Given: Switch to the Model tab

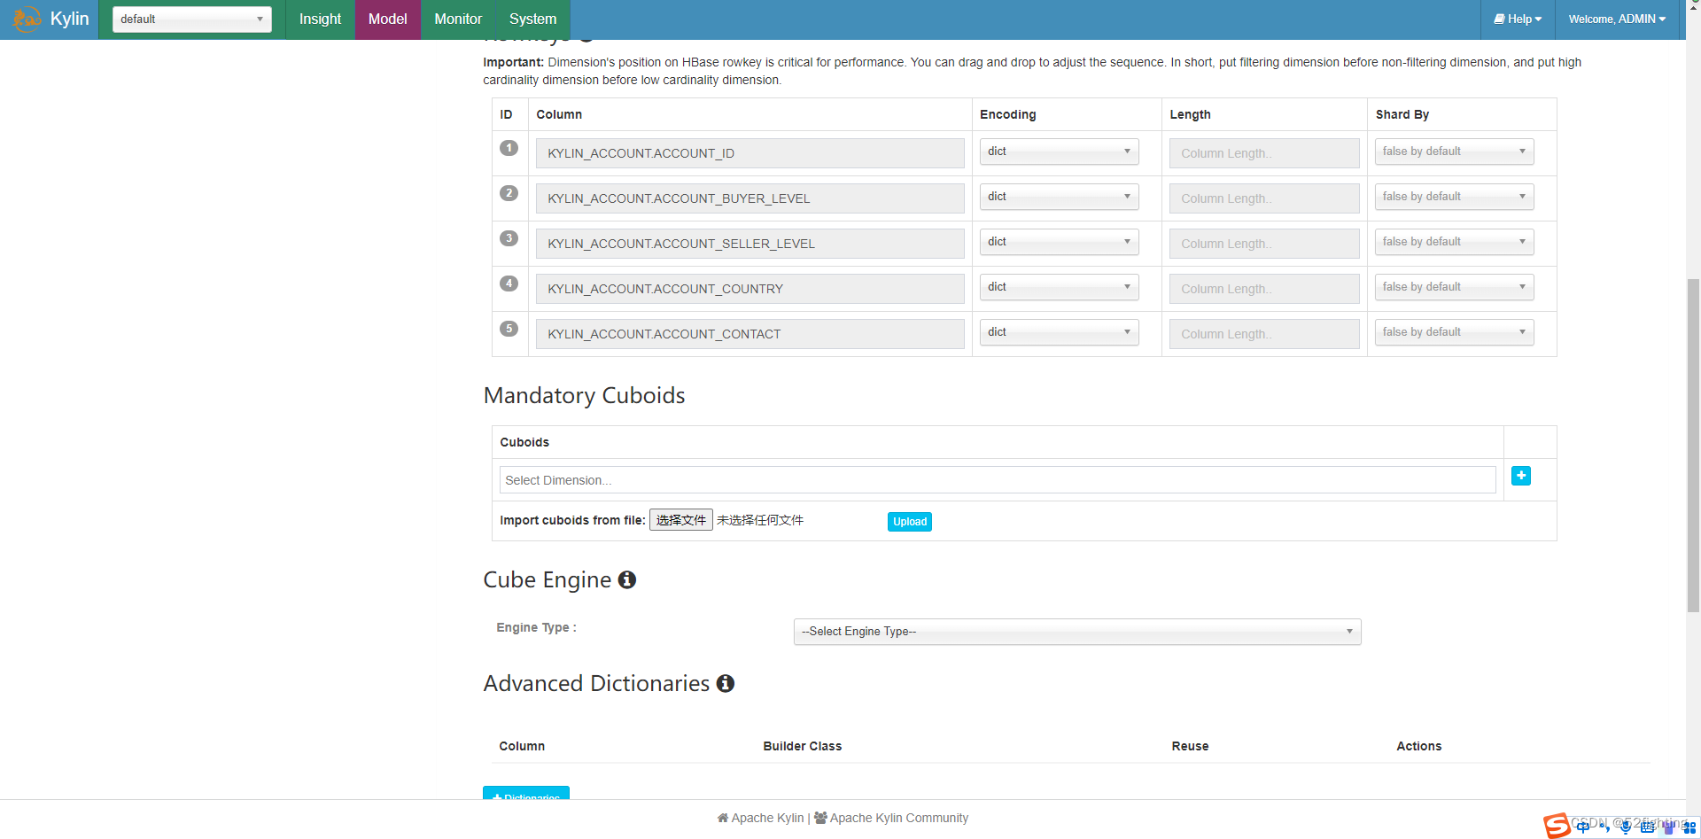Looking at the screenshot, I should [388, 19].
